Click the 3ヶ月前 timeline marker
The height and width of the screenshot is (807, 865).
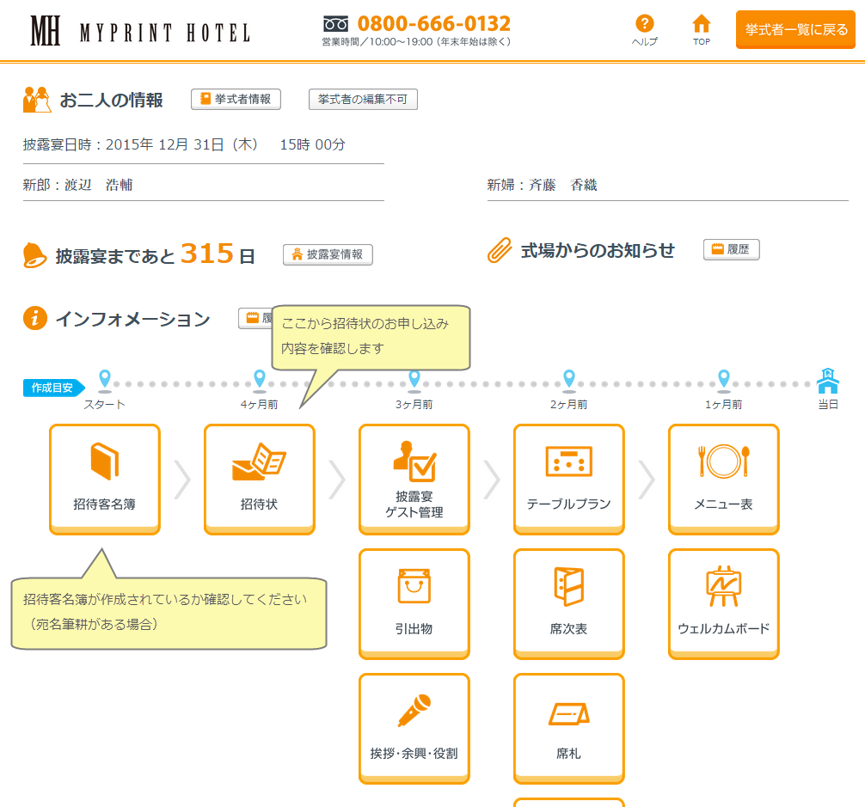[x=414, y=379]
